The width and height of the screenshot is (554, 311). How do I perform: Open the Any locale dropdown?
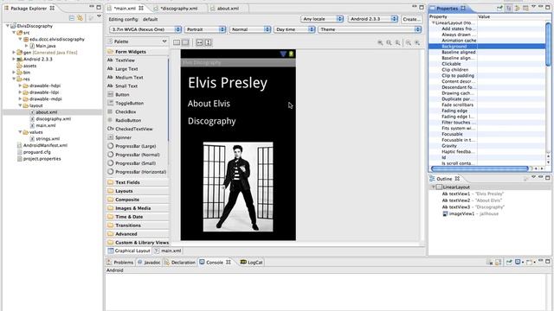[322, 19]
